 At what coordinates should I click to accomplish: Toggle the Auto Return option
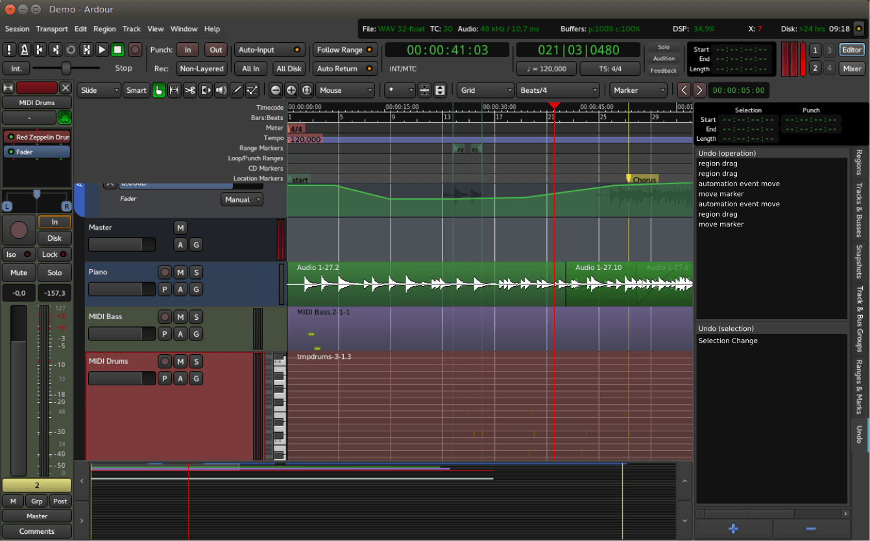tap(345, 68)
